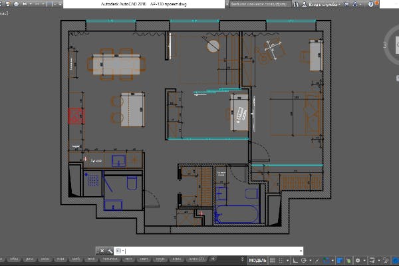The height and width of the screenshot is (266, 399).
Task: Open workspace switching gear icon
Action: [x=357, y=259]
